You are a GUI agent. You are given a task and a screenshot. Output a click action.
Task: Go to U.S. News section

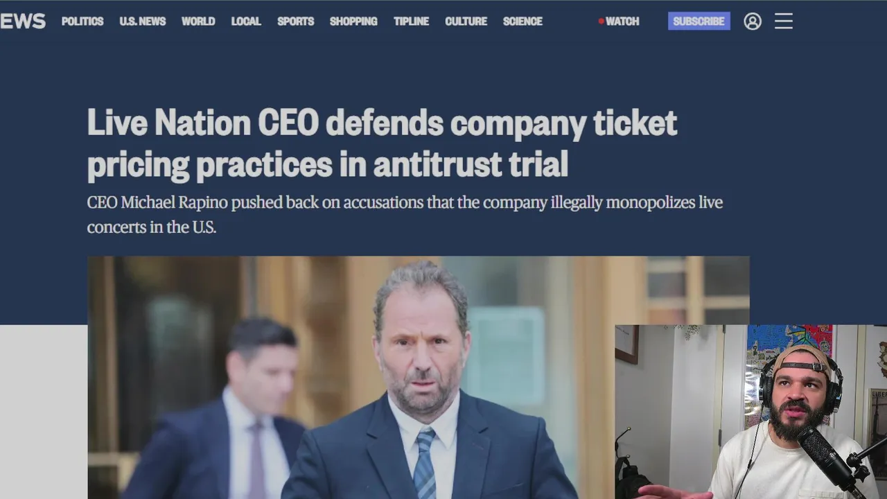(143, 21)
